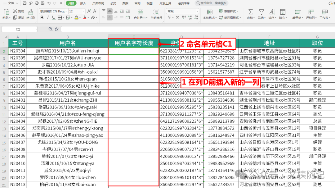Click the fx insert function icon
Image resolution: width=335 pixels, height=188 pixels.
click(x=57, y=29)
